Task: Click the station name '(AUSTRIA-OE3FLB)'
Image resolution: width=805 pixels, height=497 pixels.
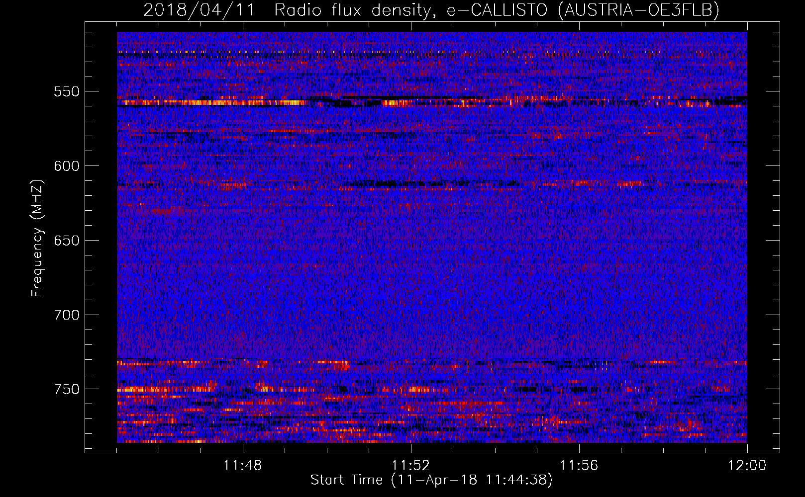Action: tap(638, 10)
